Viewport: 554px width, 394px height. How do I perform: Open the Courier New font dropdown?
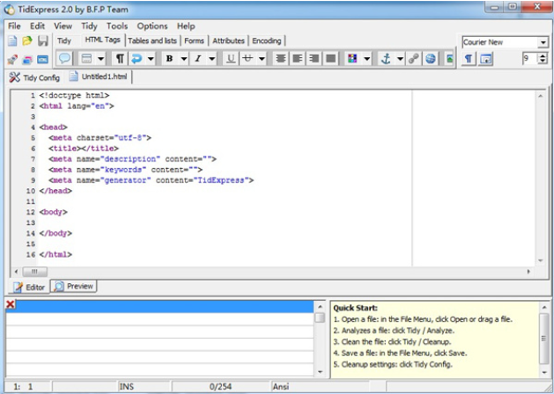pos(542,42)
